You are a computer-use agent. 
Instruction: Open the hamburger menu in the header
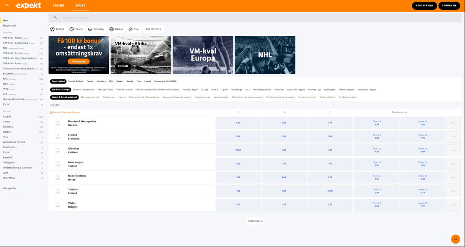pos(7,5)
